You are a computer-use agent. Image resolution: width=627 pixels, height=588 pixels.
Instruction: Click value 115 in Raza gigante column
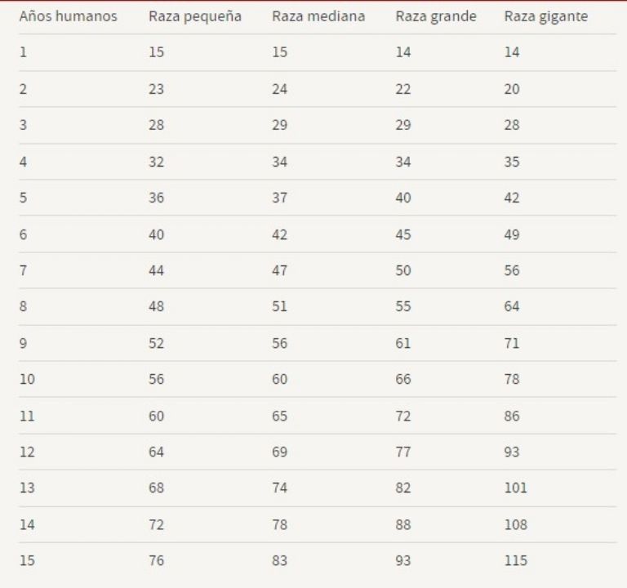tap(515, 560)
